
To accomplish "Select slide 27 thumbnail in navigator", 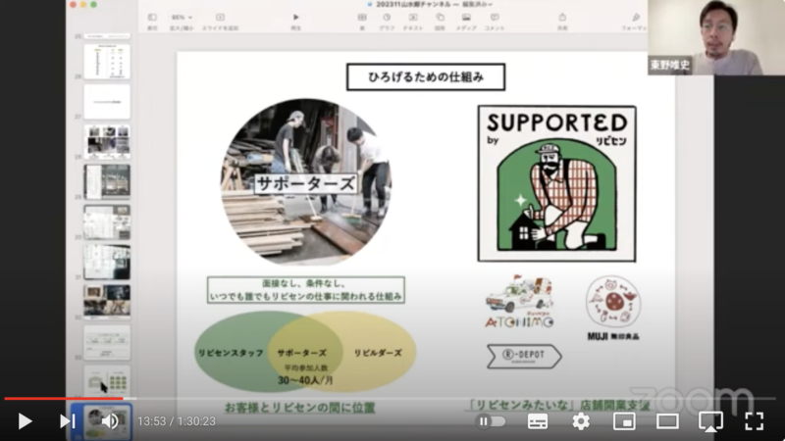I will click(x=106, y=101).
